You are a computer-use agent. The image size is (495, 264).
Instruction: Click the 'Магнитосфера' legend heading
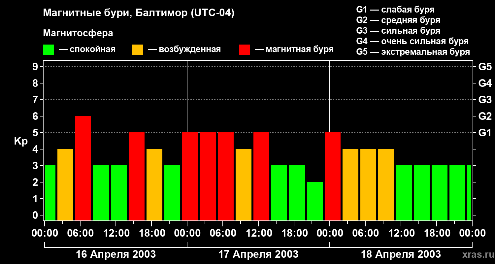[78, 33]
